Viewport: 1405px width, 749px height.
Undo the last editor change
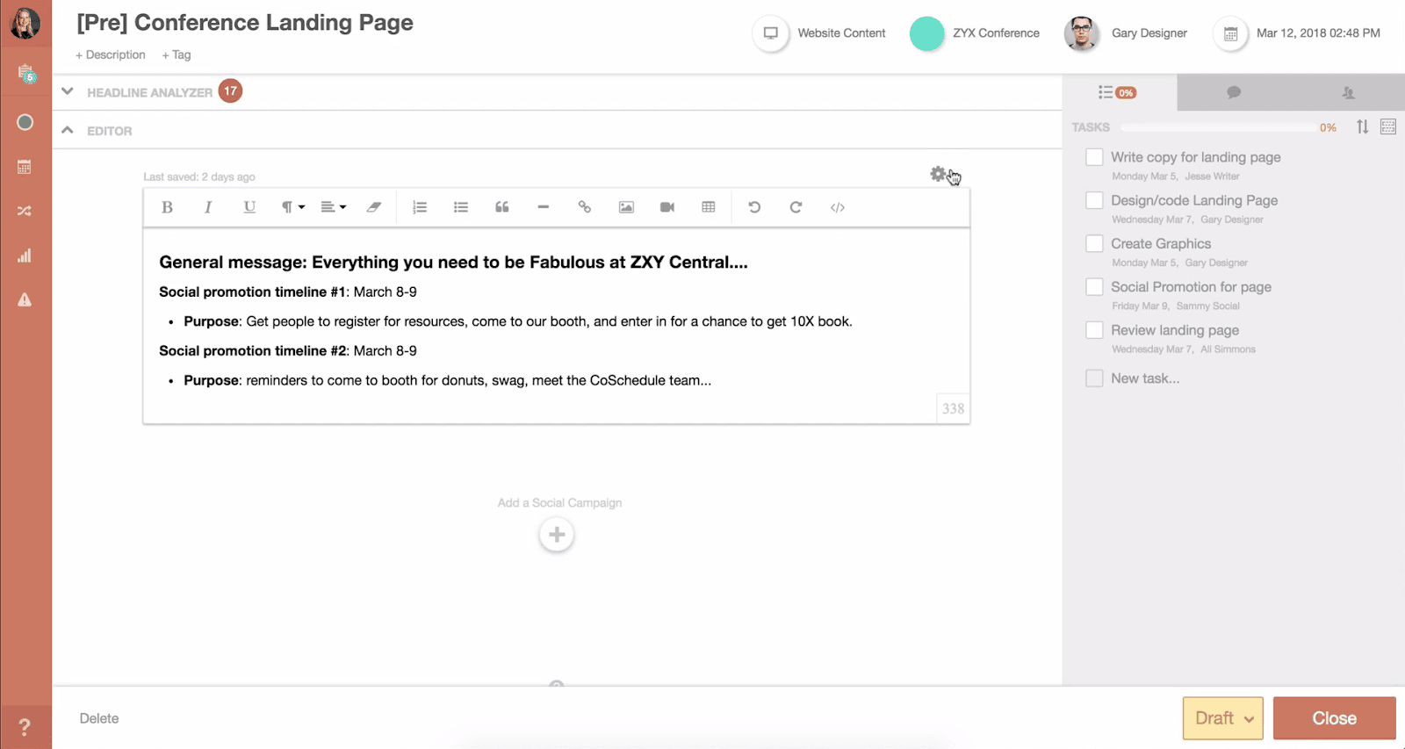pyautogui.click(x=754, y=207)
